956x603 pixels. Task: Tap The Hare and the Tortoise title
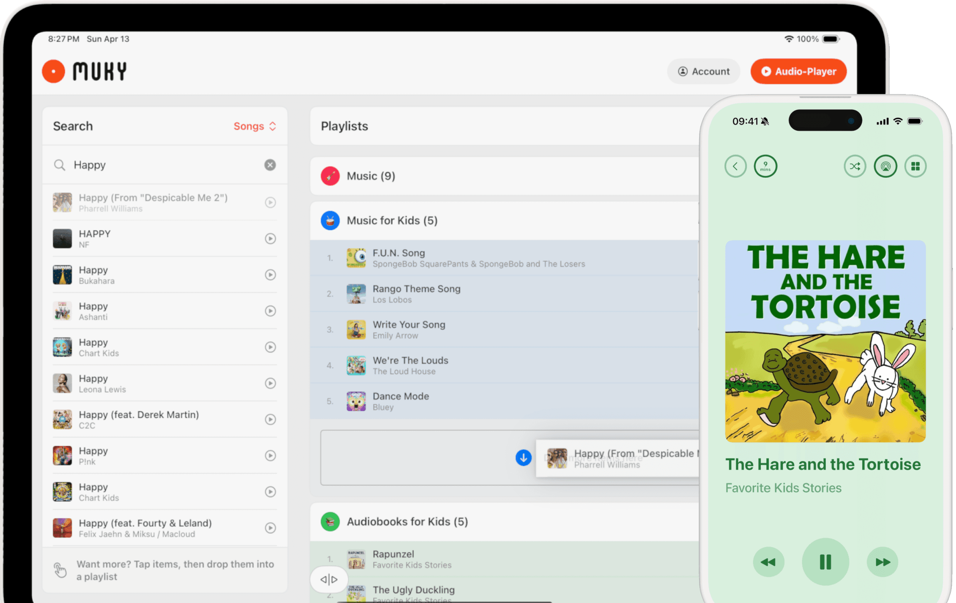(823, 465)
